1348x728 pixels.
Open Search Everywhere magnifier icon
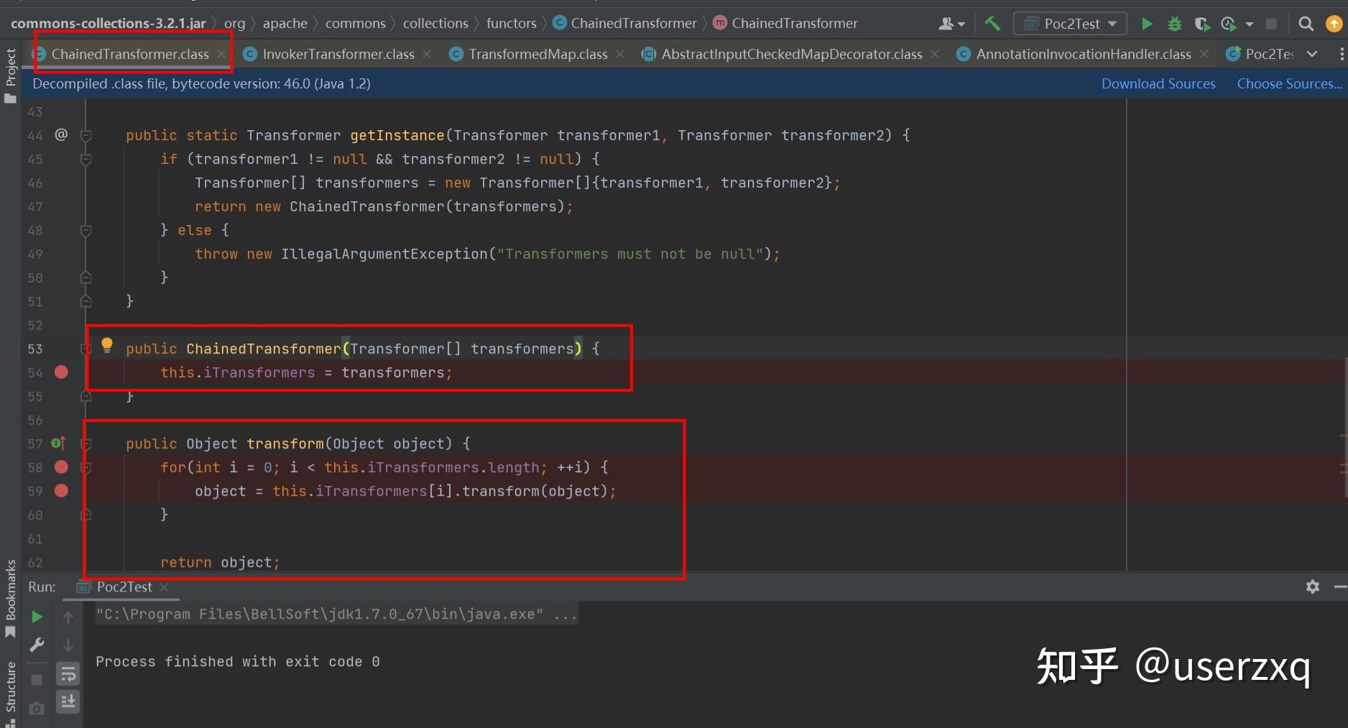[x=1306, y=24]
